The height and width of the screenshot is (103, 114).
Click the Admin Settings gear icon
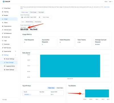pos(5,70)
